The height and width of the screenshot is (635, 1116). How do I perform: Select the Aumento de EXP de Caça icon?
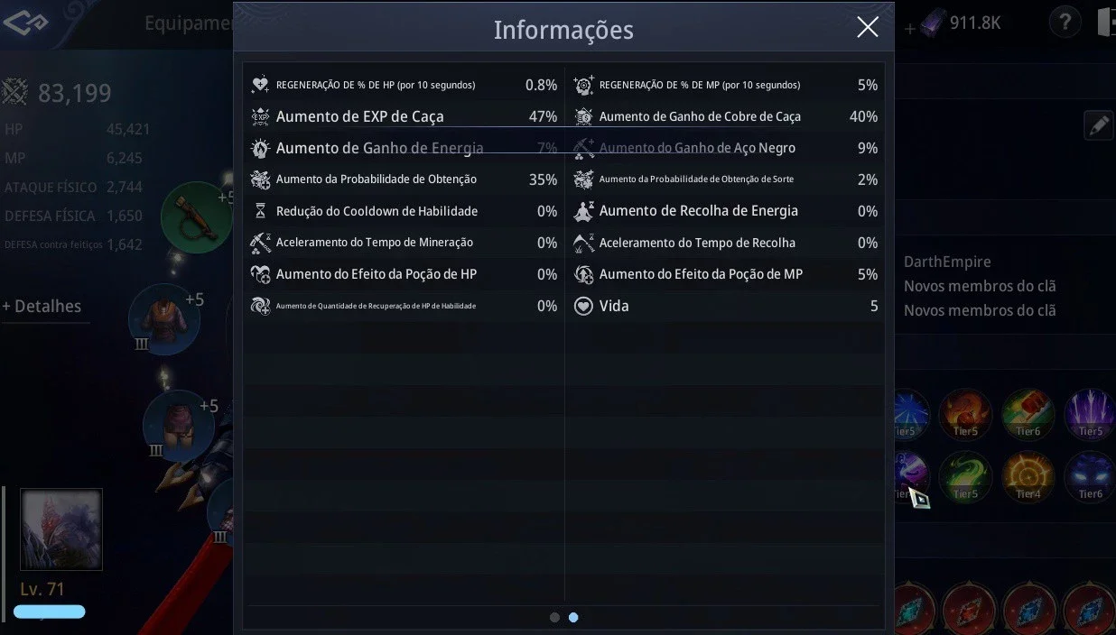(260, 116)
